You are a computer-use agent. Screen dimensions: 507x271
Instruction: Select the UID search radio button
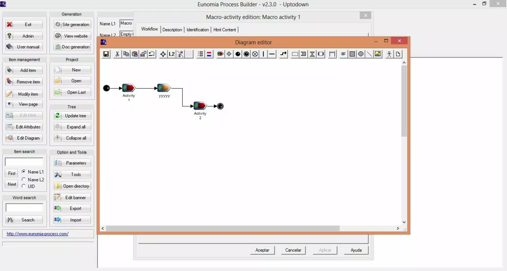[24, 186]
